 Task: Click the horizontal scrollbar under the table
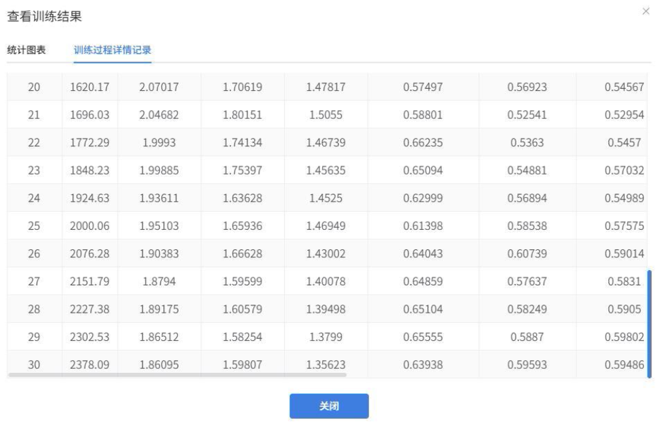177,376
